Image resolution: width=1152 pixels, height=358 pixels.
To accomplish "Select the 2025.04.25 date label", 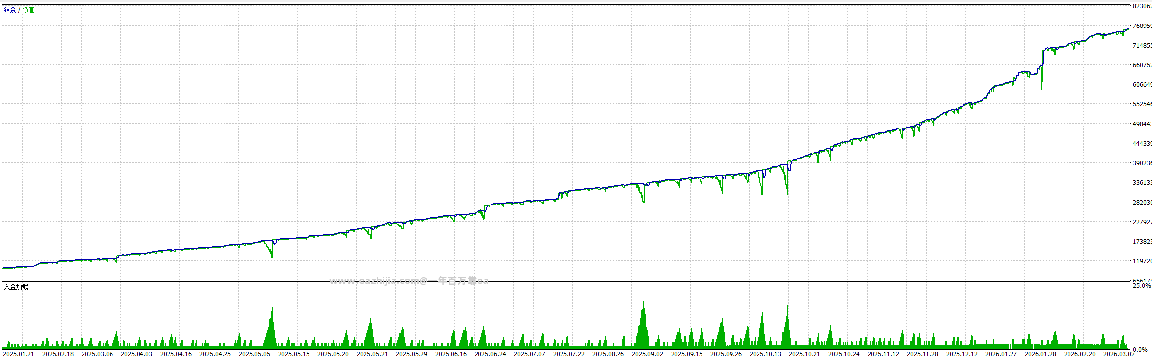I will point(215,354).
